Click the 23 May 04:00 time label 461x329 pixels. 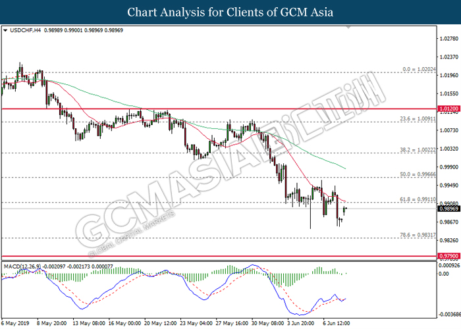[196, 323]
